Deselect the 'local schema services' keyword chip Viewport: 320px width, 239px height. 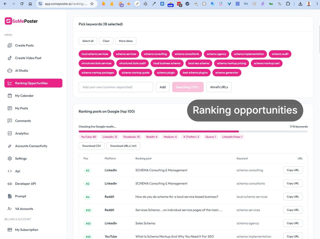pyautogui.click(x=95, y=54)
